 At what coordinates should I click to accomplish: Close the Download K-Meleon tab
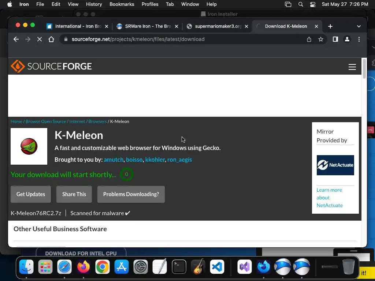pos(316,26)
